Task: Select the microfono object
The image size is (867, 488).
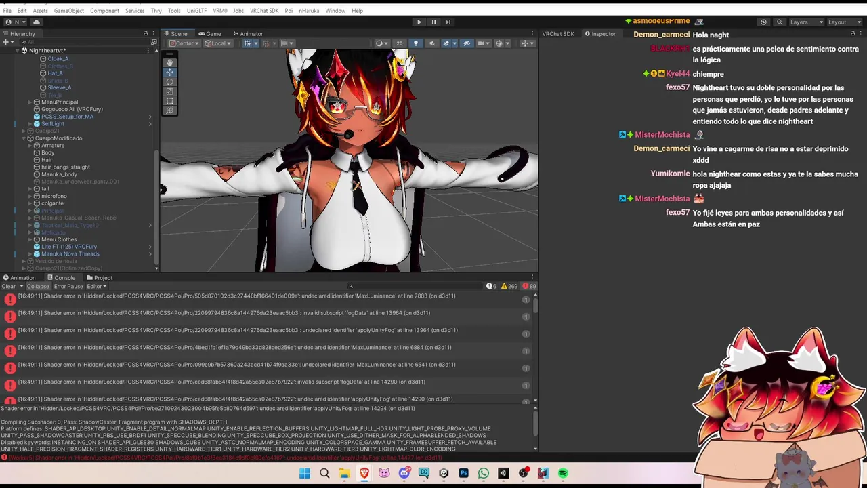Action: (x=54, y=196)
